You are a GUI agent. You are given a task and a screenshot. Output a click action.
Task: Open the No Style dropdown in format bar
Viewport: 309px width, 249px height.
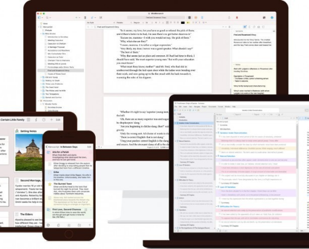(101, 23)
